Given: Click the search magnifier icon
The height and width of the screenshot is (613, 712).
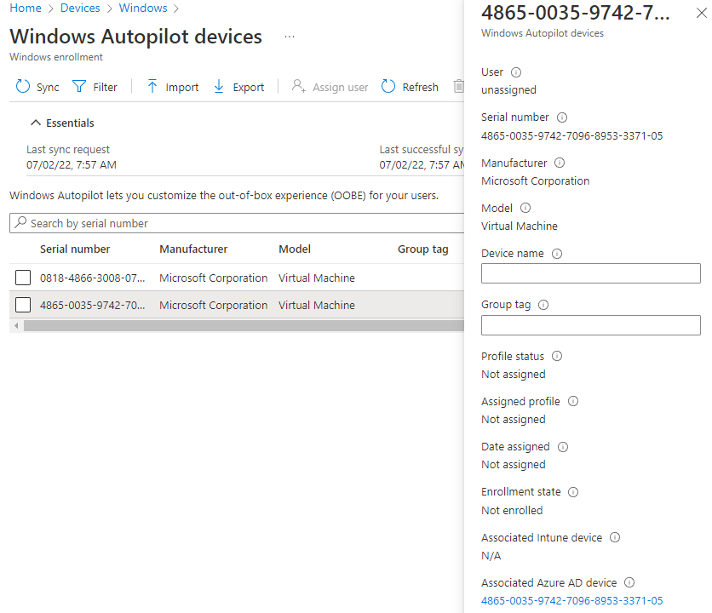Looking at the screenshot, I should tap(20, 222).
